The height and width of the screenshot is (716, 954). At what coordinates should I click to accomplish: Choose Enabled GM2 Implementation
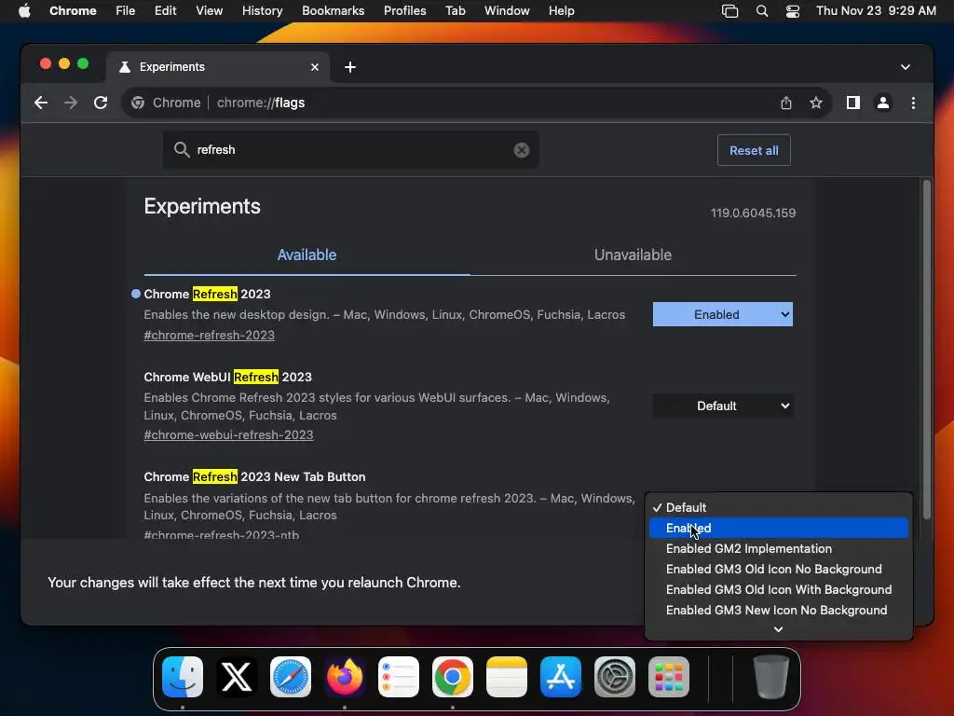(x=779, y=548)
